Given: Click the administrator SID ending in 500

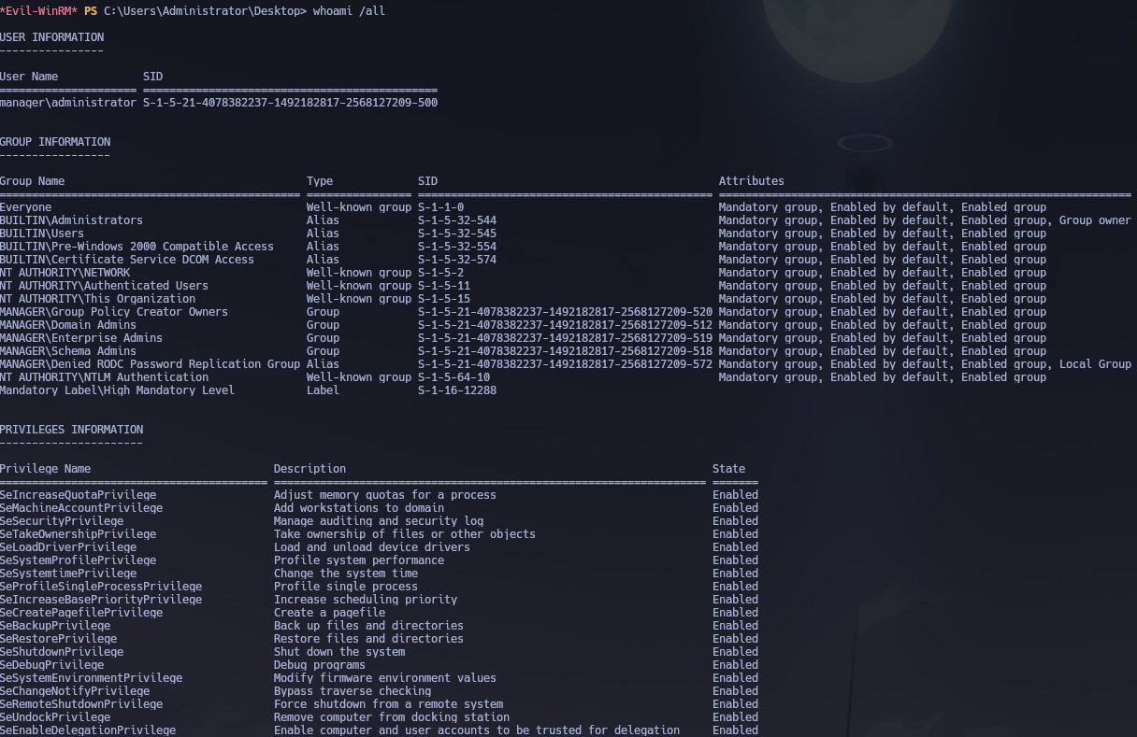Looking at the screenshot, I should [290, 102].
